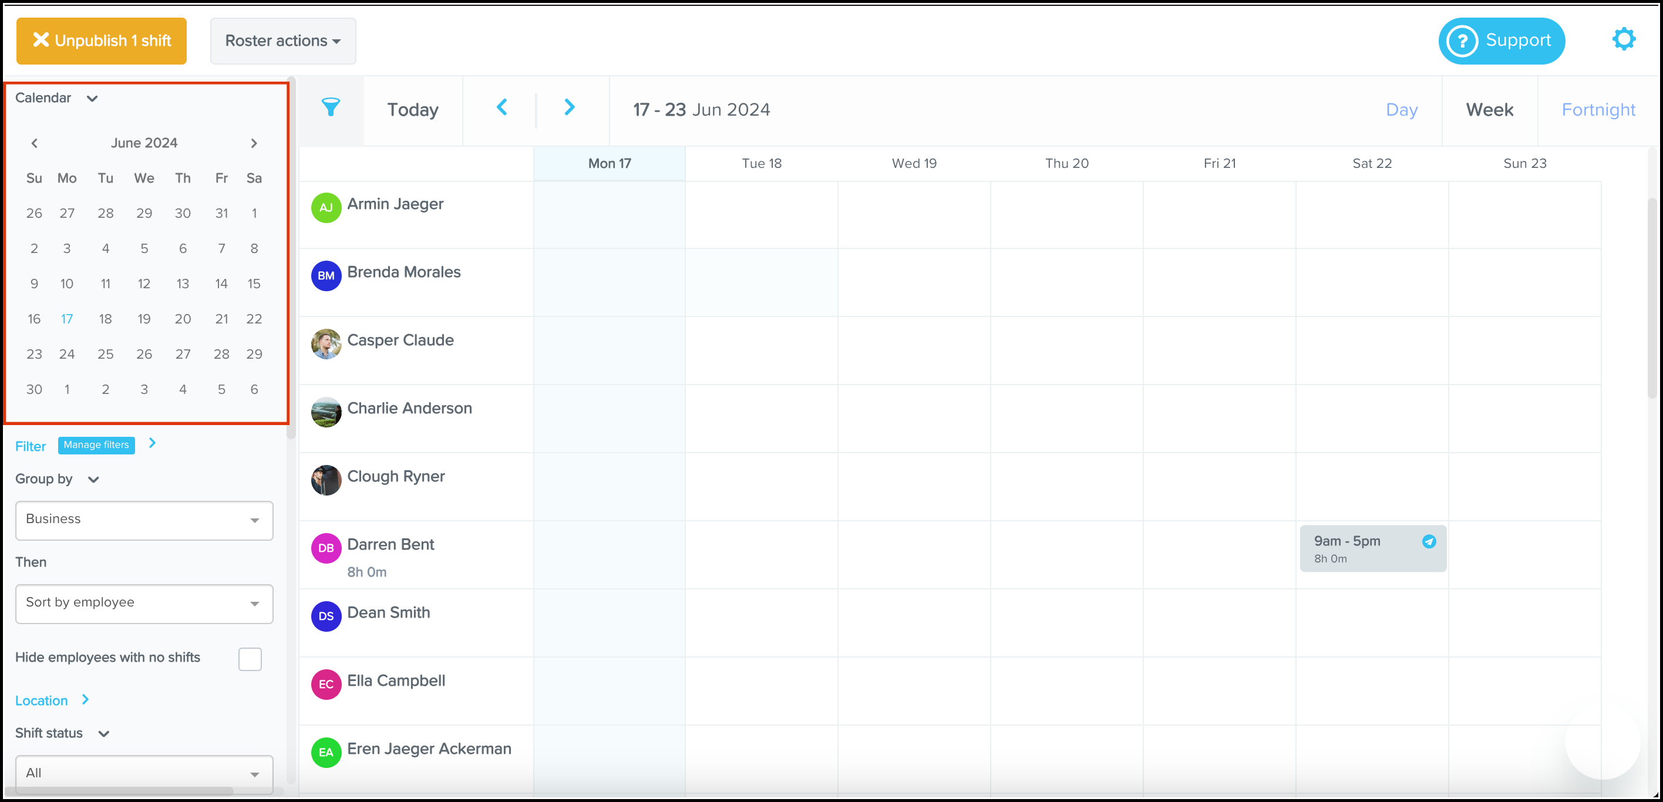Go to previous week with left arrow
Image resolution: width=1663 pixels, height=802 pixels.
(501, 108)
